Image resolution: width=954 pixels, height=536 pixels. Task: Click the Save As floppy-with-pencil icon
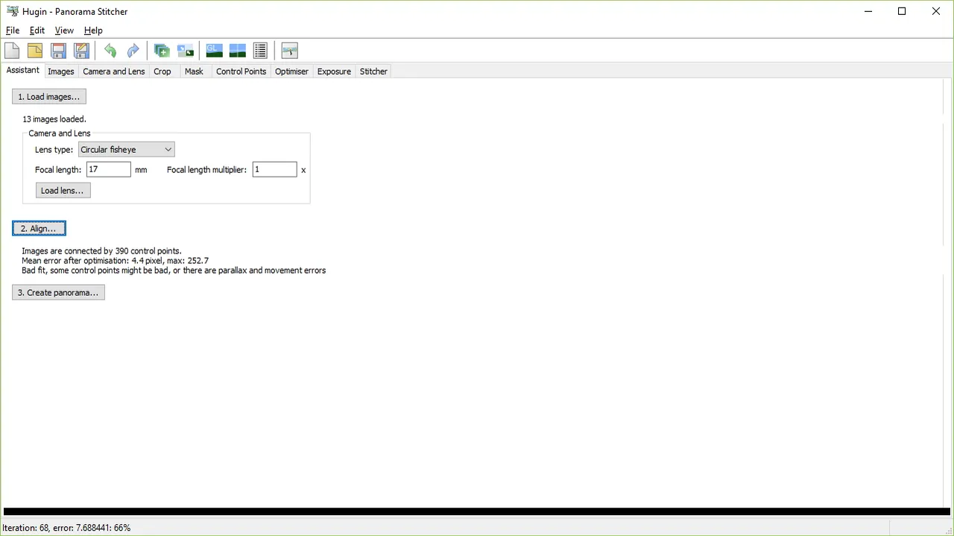click(x=82, y=51)
